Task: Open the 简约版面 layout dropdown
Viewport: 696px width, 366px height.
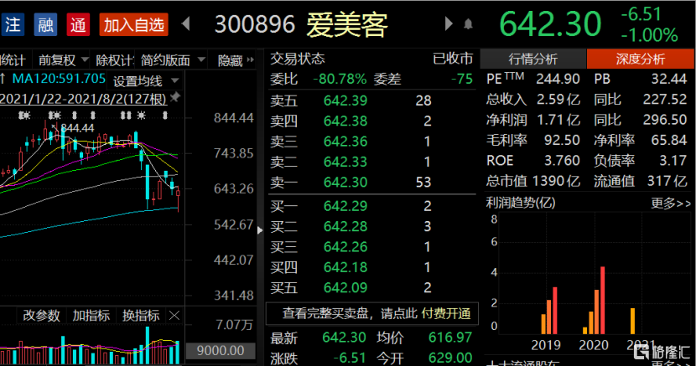Action: click(172, 59)
